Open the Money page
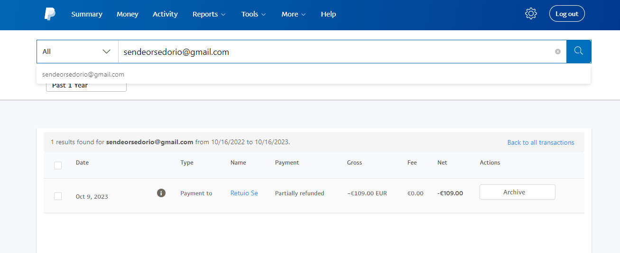The width and height of the screenshot is (620, 253). coord(128,14)
